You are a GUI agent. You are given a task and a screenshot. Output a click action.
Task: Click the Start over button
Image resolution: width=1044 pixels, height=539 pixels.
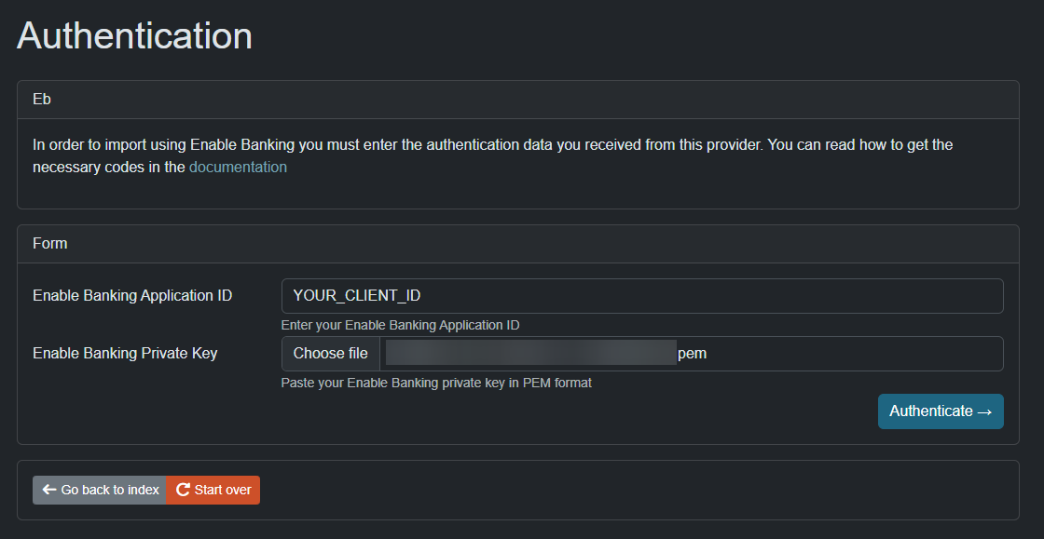coord(213,490)
